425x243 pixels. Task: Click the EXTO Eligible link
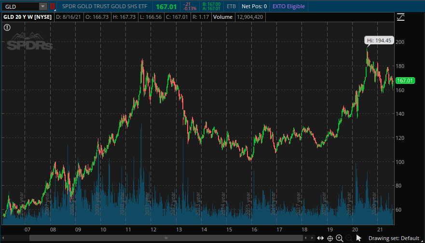pyautogui.click(x=288, y=6)
